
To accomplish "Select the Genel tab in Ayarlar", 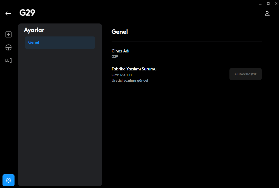I will (60, 43).
